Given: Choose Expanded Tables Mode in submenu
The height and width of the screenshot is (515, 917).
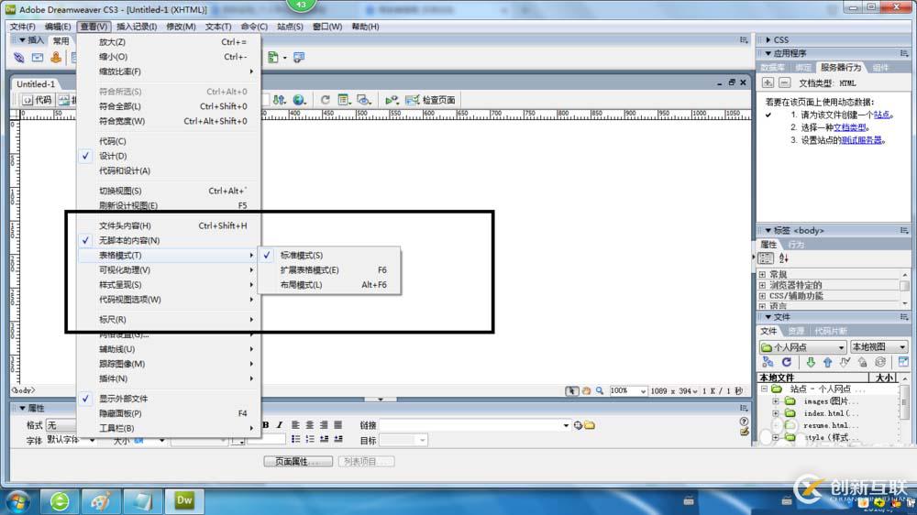Looking at the screenshot, I should (x=329, y=270).
